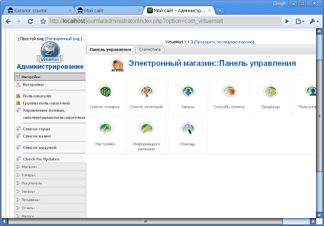This screenshot has height=226, width=324.
Task: Open the Check for Updates sidebar link
Action: 41,159
